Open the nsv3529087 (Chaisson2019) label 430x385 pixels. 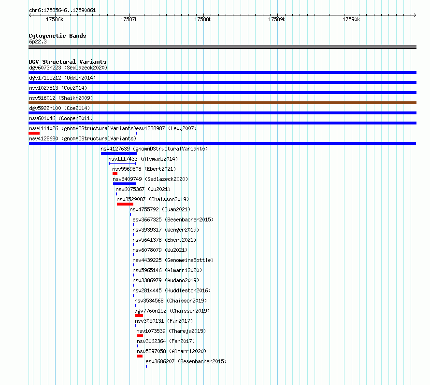(x=153, y=199)
